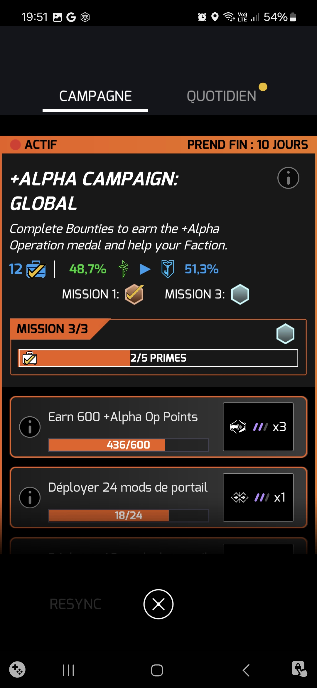
Task: Tap the completed bounties briefcase icon
Action: (36, 269)
